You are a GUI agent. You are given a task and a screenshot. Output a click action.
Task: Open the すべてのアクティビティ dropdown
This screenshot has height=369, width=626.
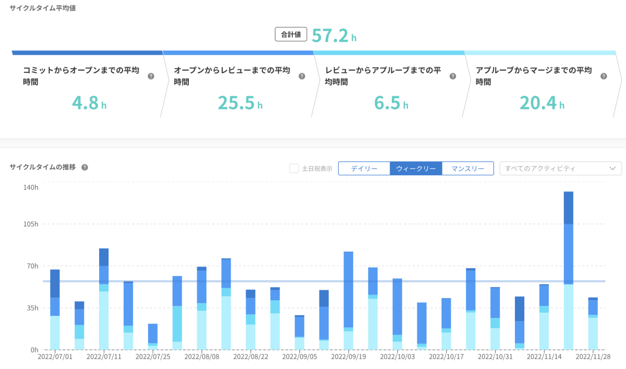click(x=561, y=169)
